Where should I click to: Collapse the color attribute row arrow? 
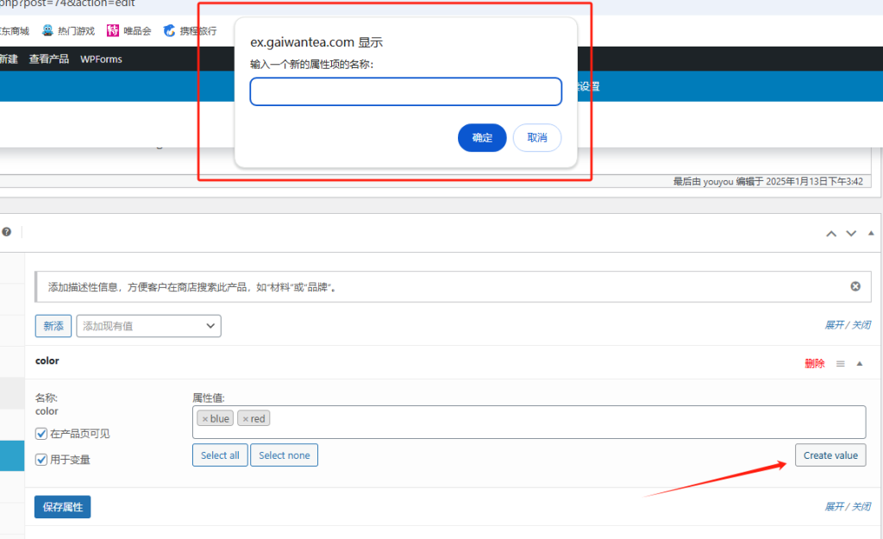(x=861, y=363)
